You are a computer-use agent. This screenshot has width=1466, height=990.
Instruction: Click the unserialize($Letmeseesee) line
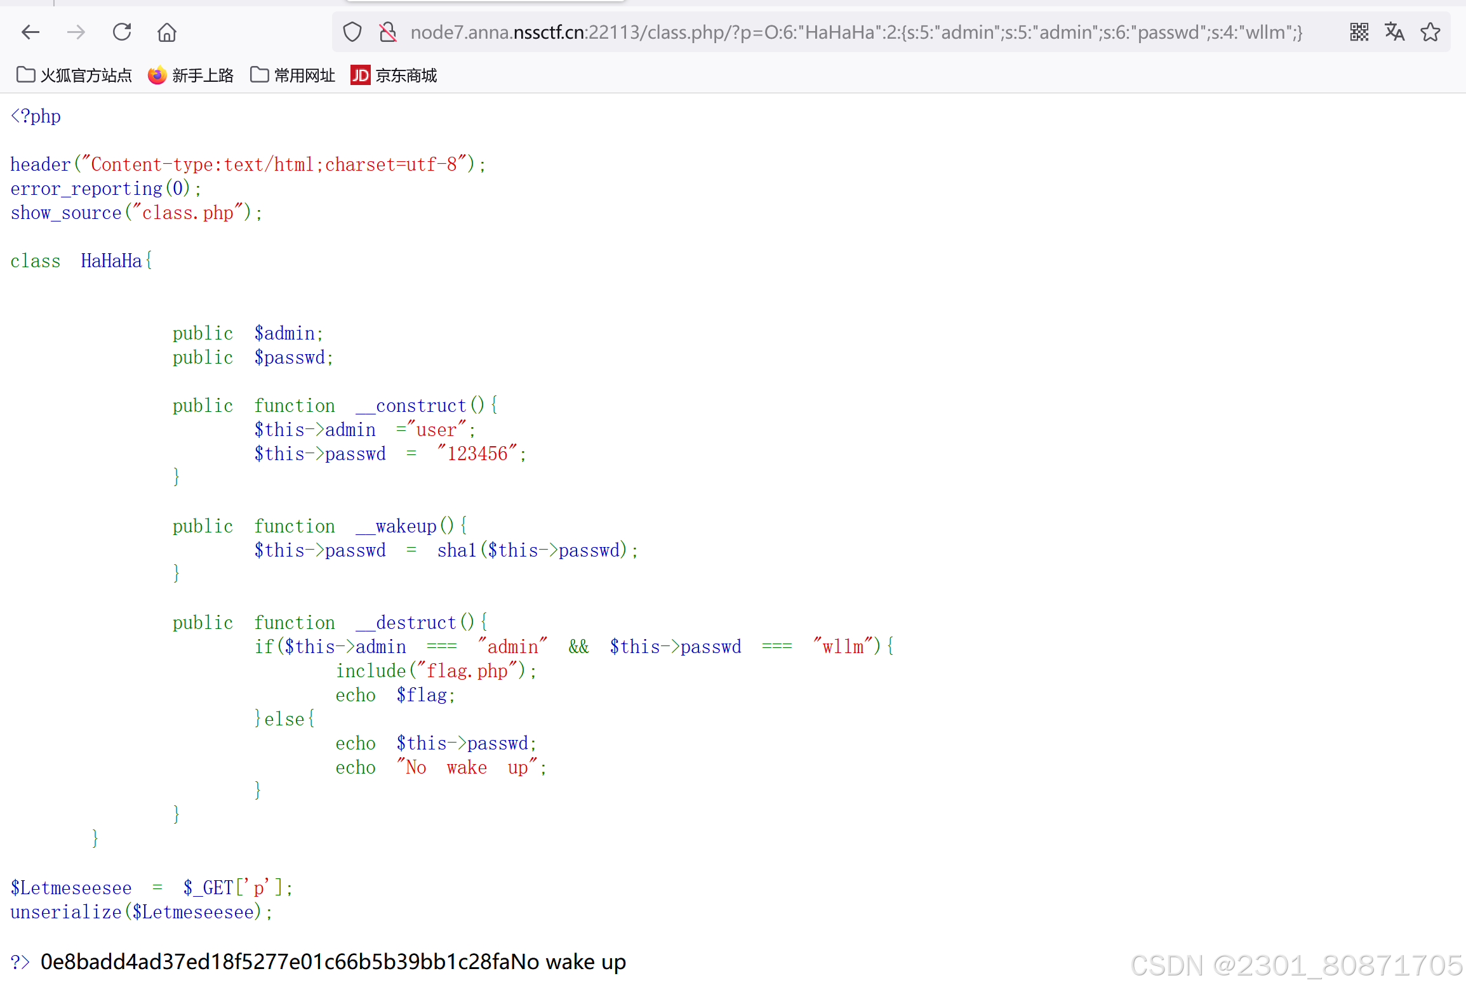click(x=141, y=912)
